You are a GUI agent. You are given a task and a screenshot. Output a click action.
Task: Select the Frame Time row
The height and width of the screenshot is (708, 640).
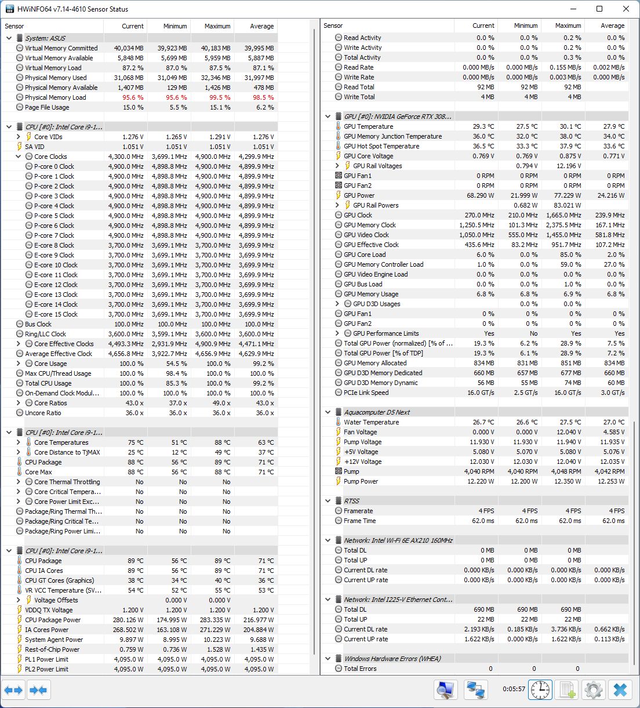[x=475, y=521]
